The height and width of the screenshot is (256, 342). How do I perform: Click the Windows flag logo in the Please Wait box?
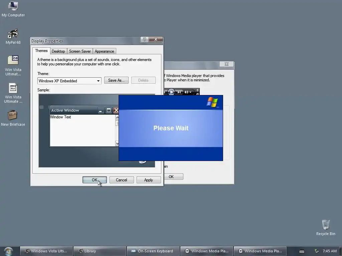pos(212,102)
